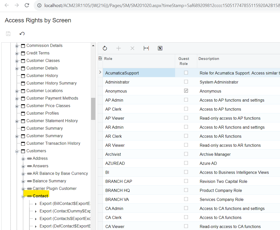Select the BRANCH CAP role cell
The image size is (280, 230).
coord(139,181)
